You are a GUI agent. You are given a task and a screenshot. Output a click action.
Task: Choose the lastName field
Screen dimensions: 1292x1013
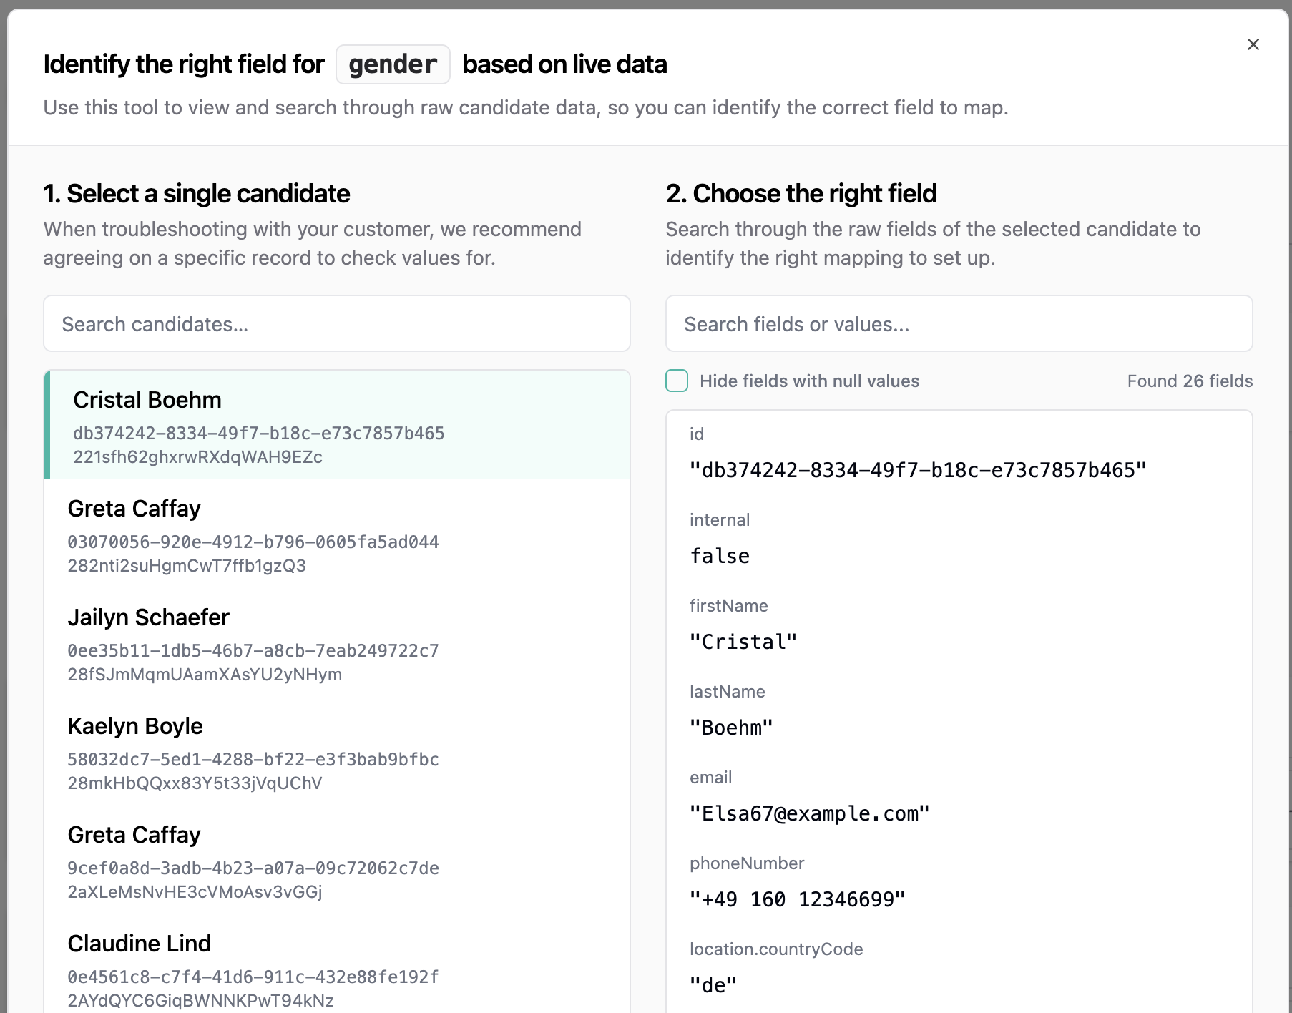[x=959, y=711]
